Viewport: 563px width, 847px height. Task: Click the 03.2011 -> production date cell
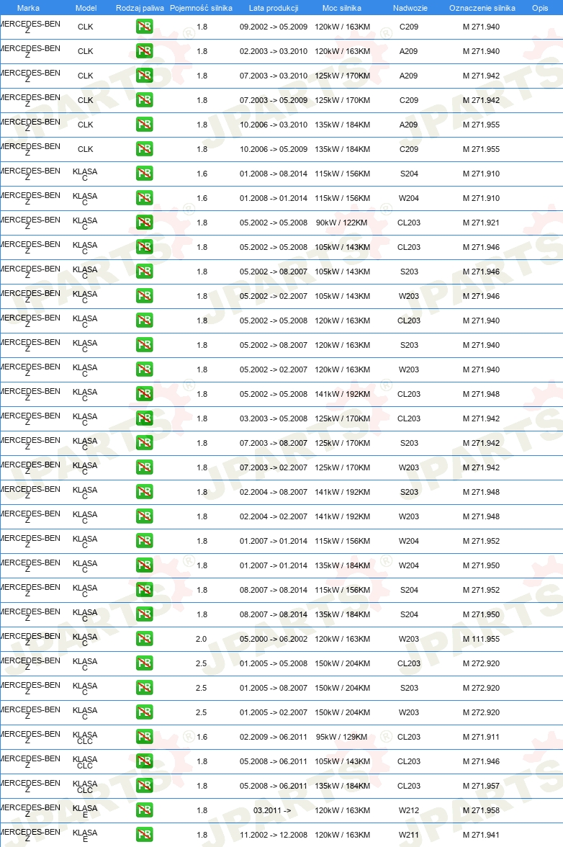(x=272, y=810)
